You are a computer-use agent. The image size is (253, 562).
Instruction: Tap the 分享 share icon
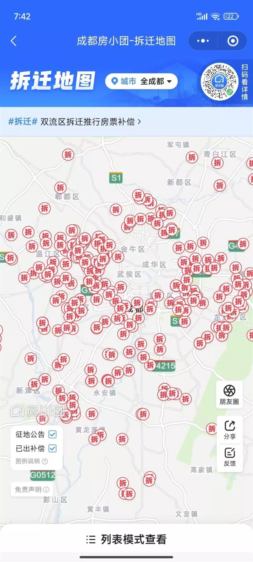230,430
